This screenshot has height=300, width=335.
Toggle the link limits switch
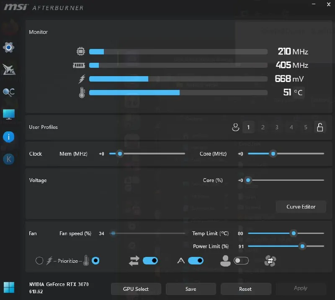pos(150,261)
